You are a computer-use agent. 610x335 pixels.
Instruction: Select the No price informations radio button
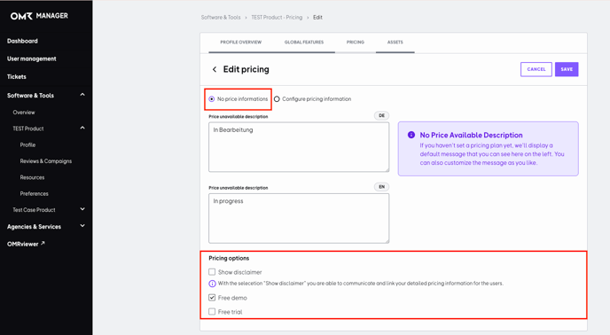[212, 99]
